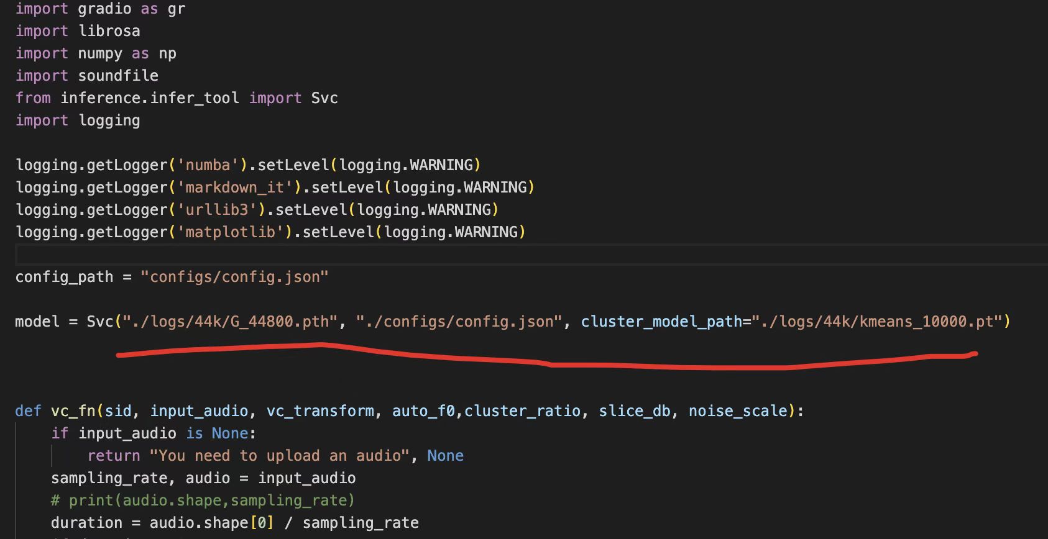Click the cluster_ratio parameter
Screen dimensions: 1048x539
point(522,411)
